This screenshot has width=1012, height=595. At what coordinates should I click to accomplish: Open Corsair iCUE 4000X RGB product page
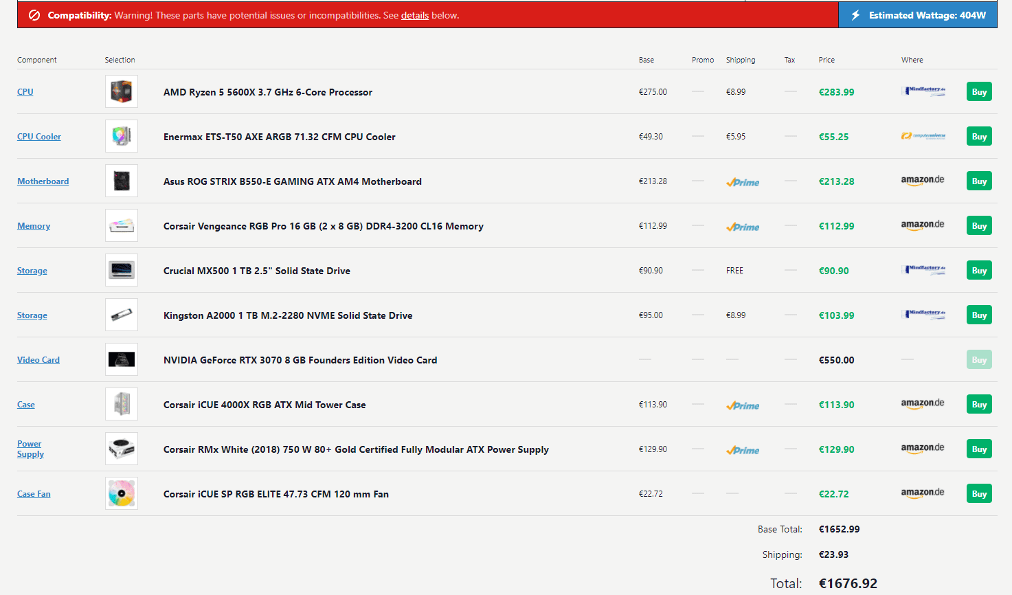(265, 405)
